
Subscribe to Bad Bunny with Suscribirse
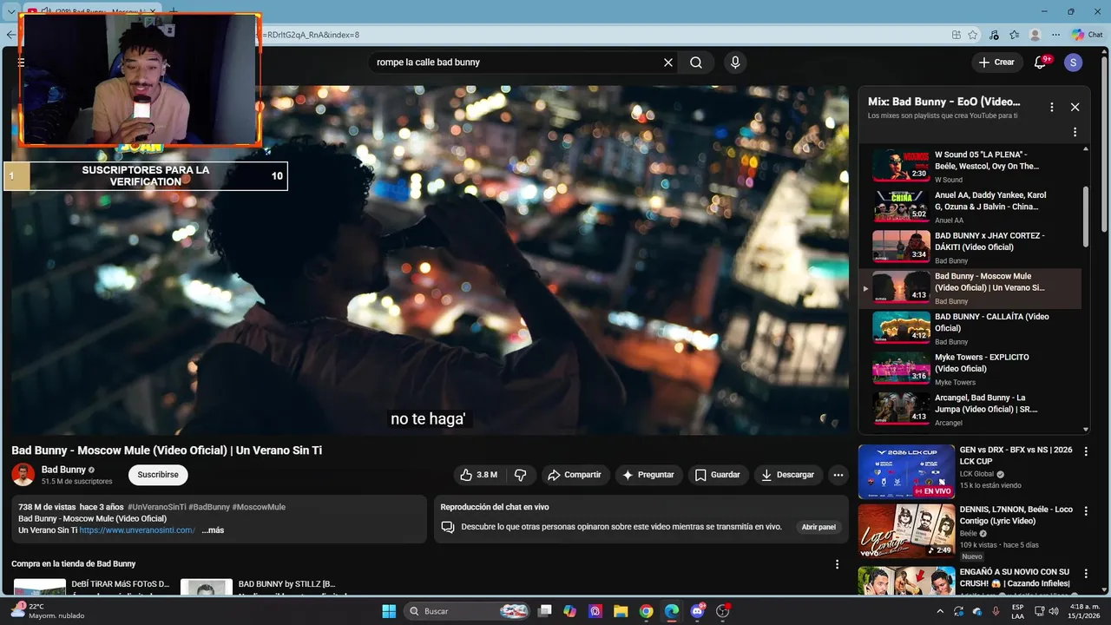pyautogui.click(x=158, y=475)
